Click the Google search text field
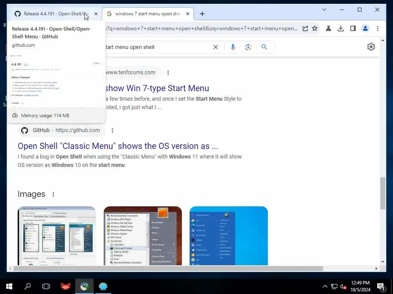This screenshot has width=393, height=294. point(158,47)
